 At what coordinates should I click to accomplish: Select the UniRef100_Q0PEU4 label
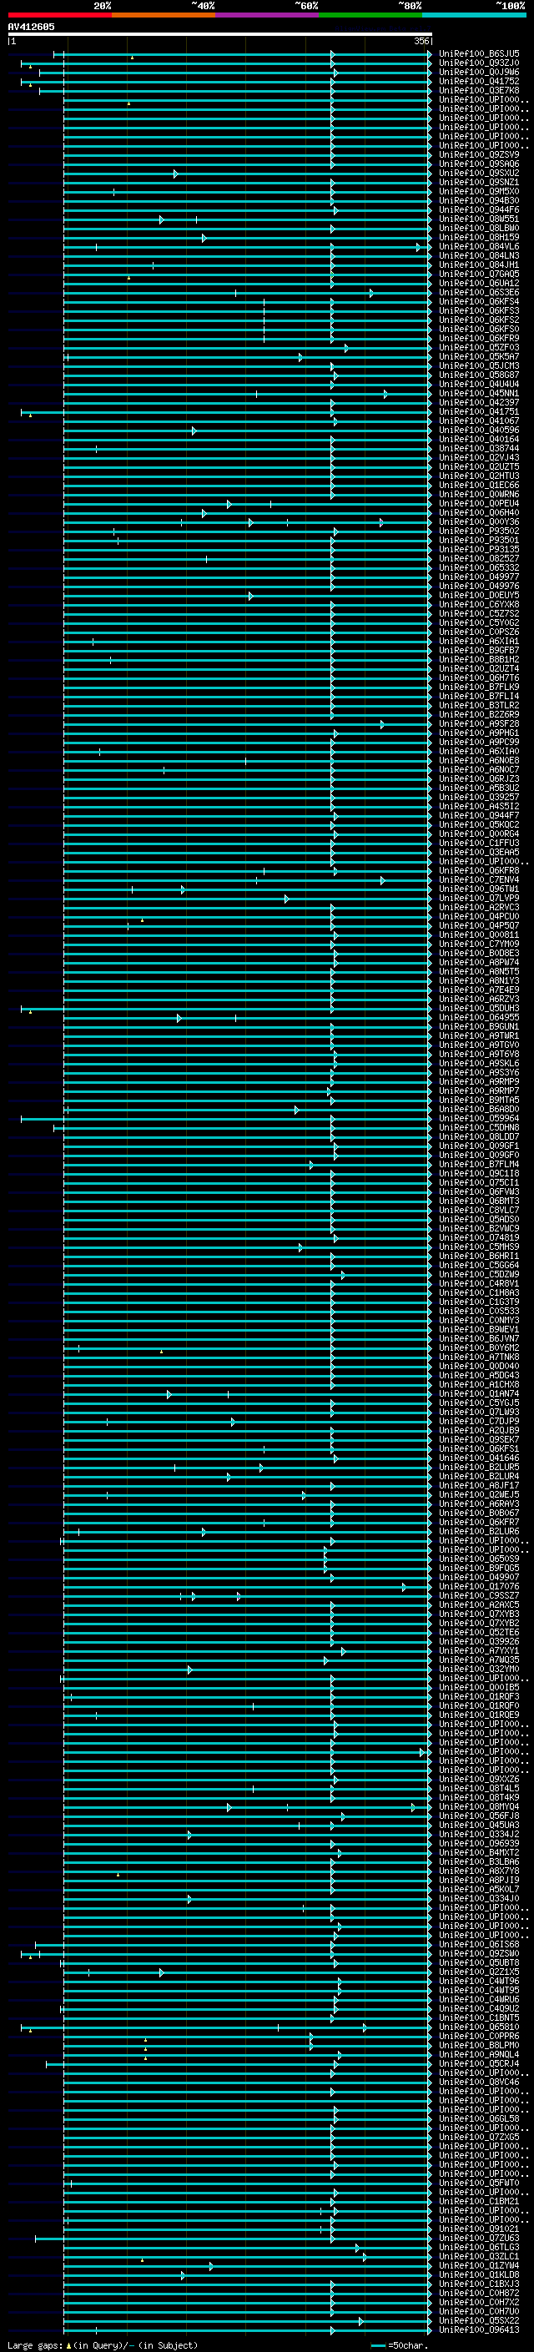[479, 503]
